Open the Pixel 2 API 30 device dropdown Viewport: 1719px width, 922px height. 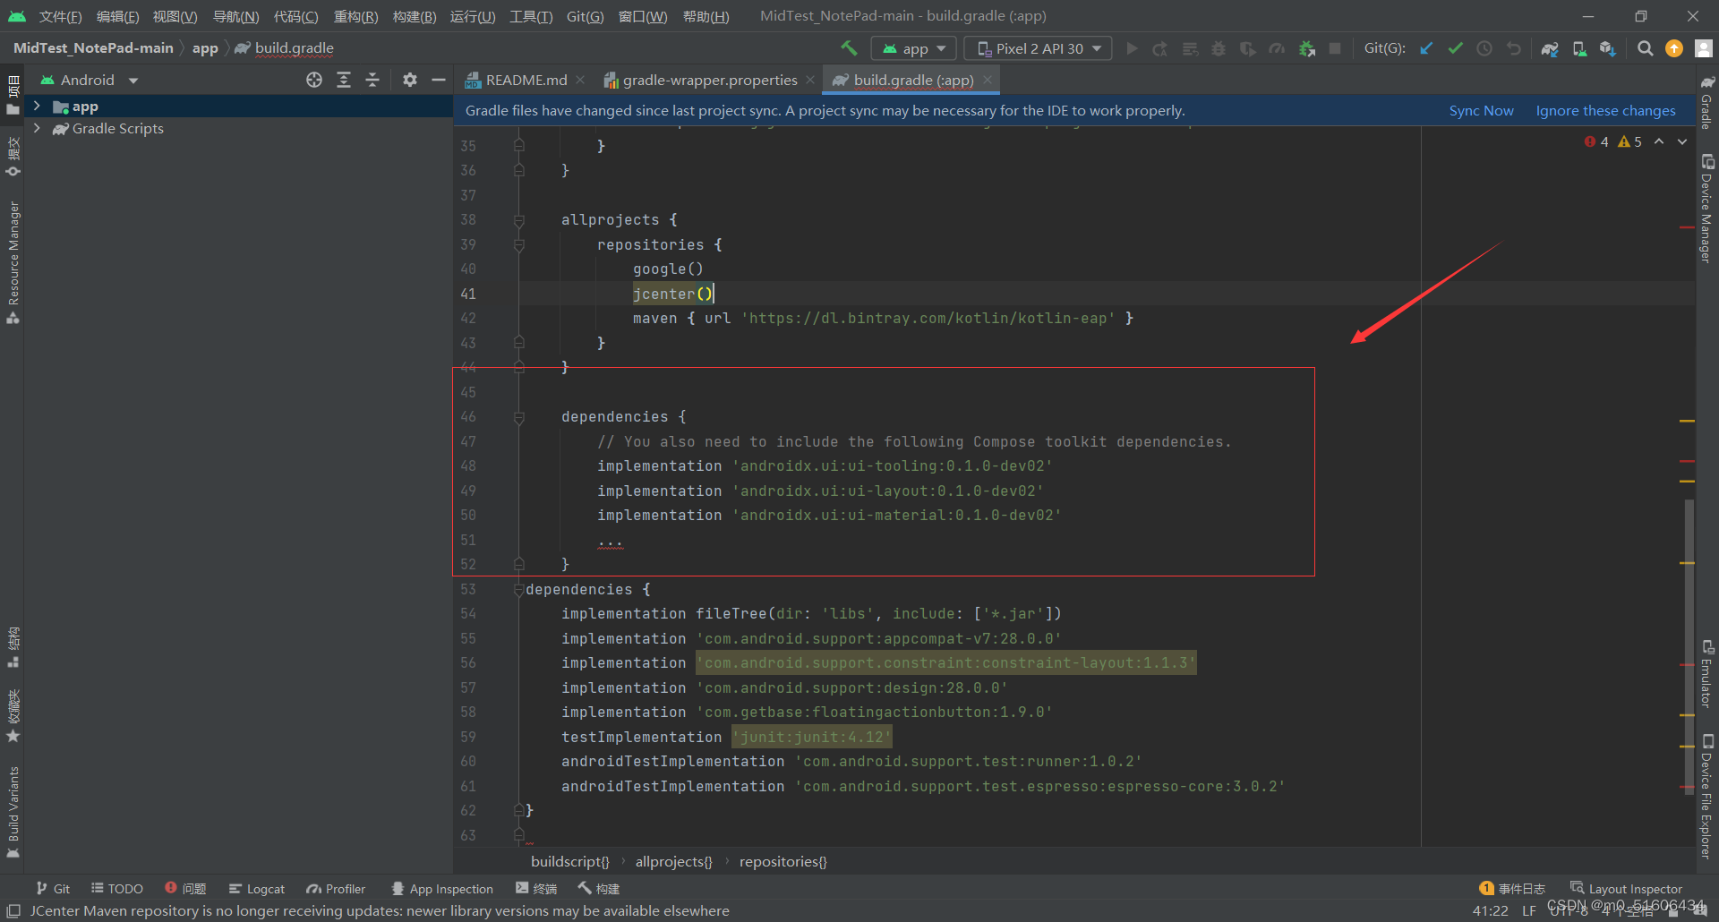1039,48
